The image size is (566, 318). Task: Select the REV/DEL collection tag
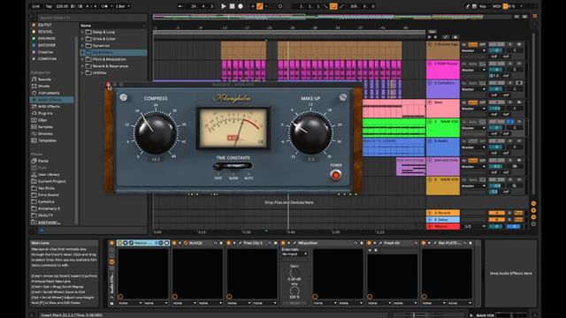45,32
